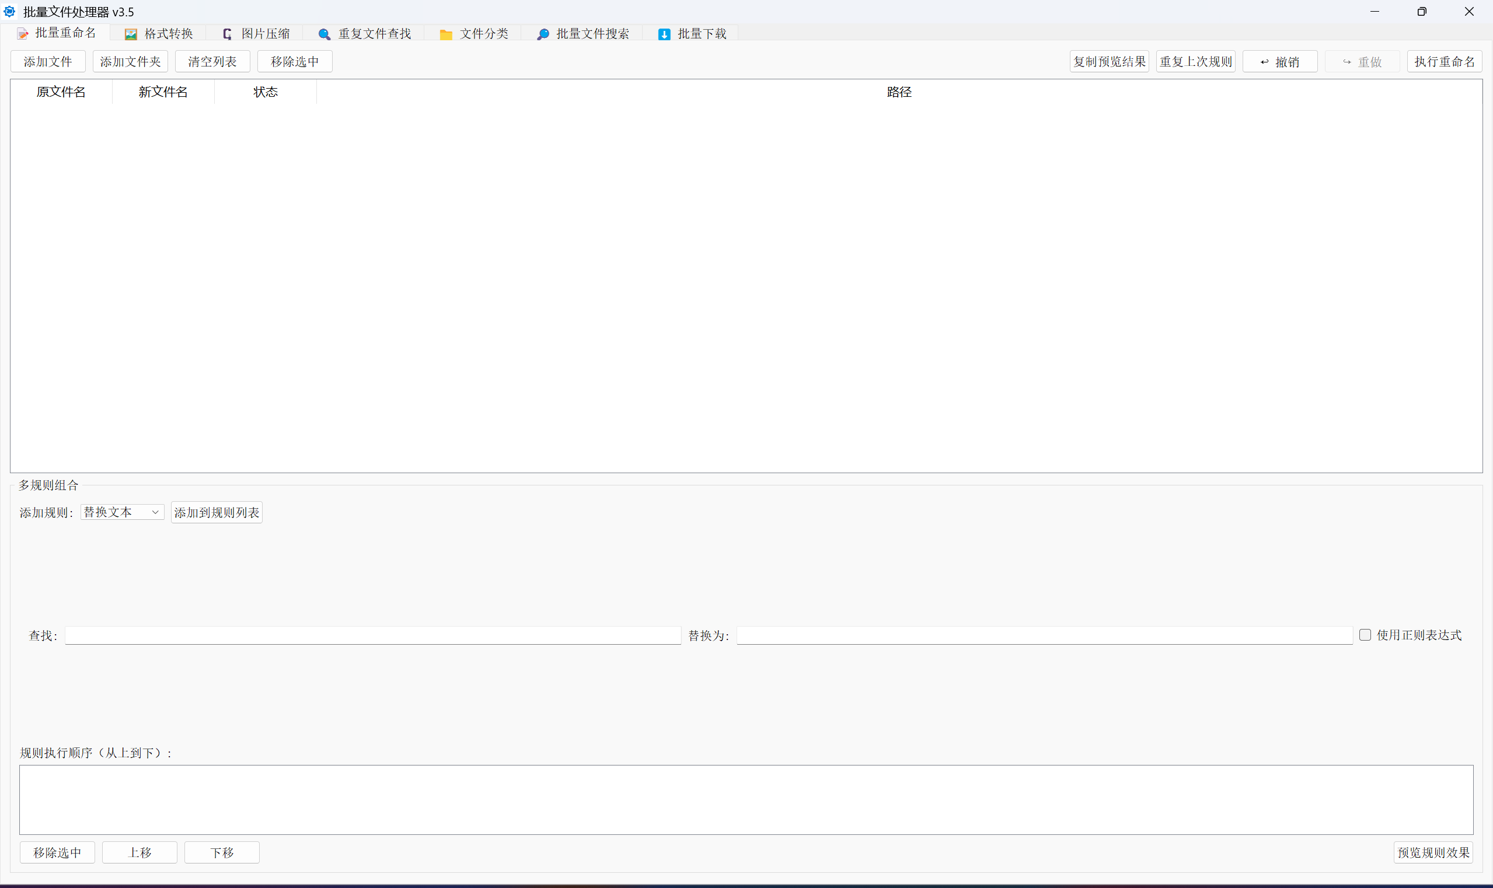The image size is (1493, 888).
Task: Switch to the 批量下载 tab
Action: point(692,33)
